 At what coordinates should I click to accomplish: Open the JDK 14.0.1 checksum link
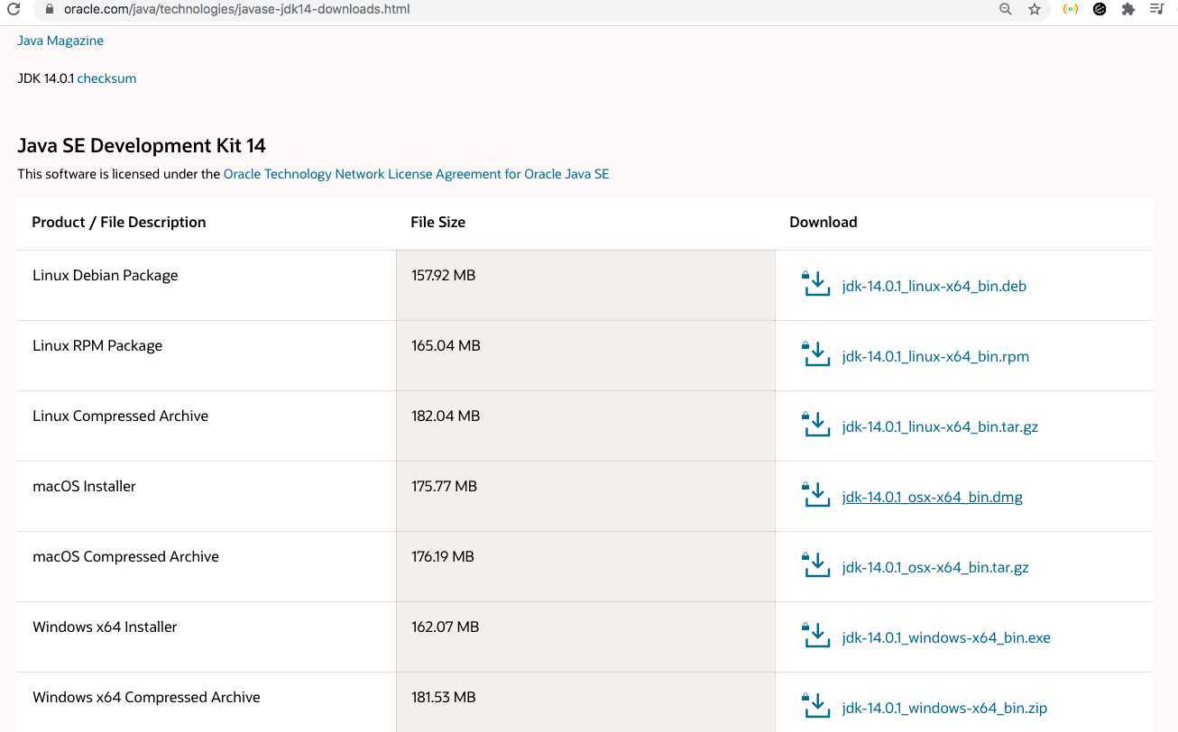tap(106, 78)
